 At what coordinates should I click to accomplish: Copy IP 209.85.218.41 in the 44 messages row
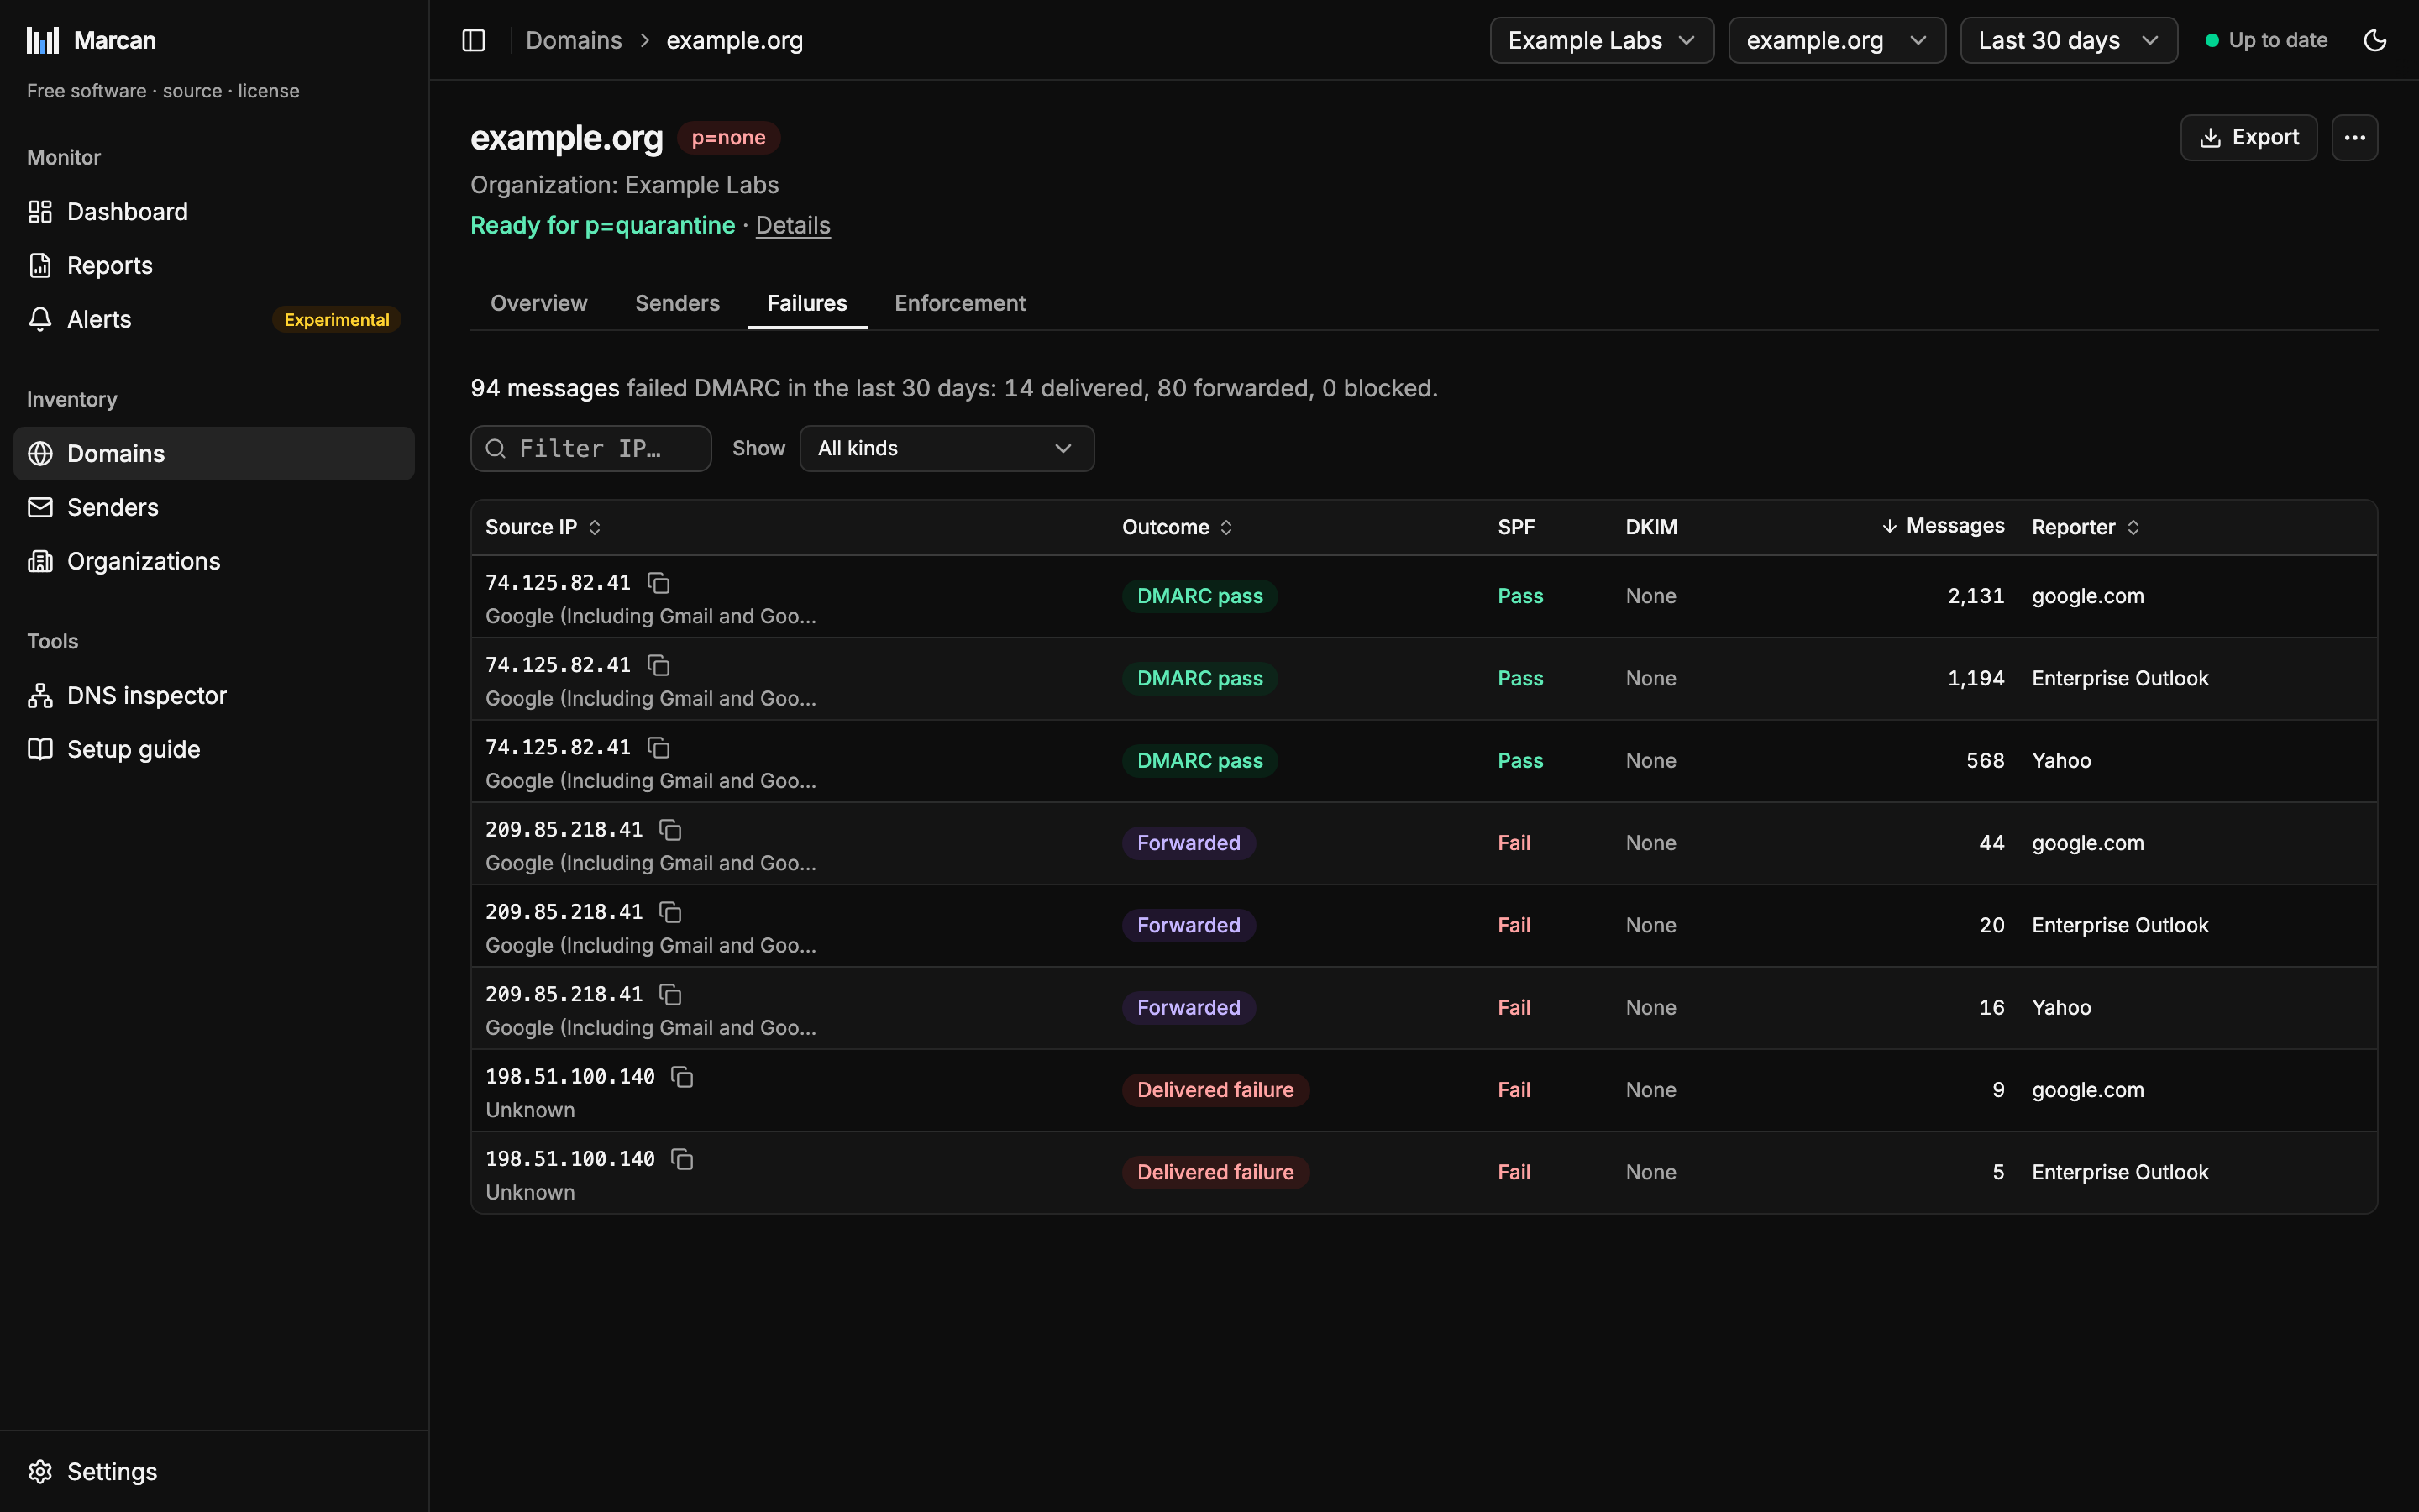[x=671, y=830]
